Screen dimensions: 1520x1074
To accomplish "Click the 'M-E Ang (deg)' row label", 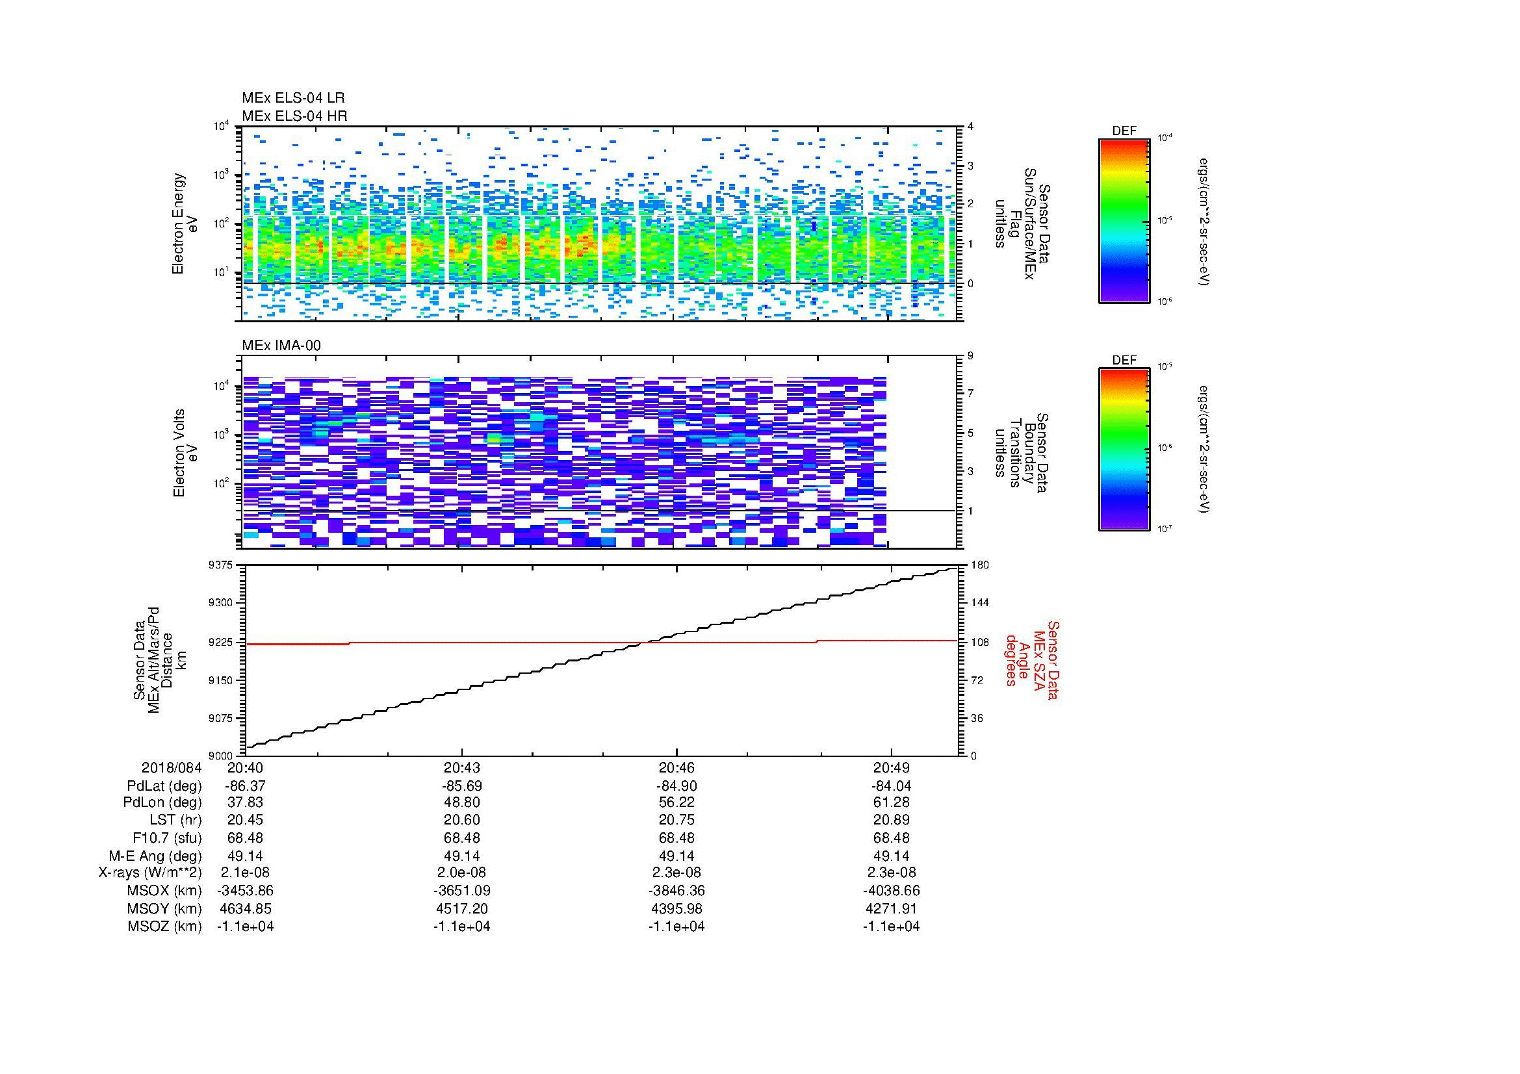I will [155, 856].
